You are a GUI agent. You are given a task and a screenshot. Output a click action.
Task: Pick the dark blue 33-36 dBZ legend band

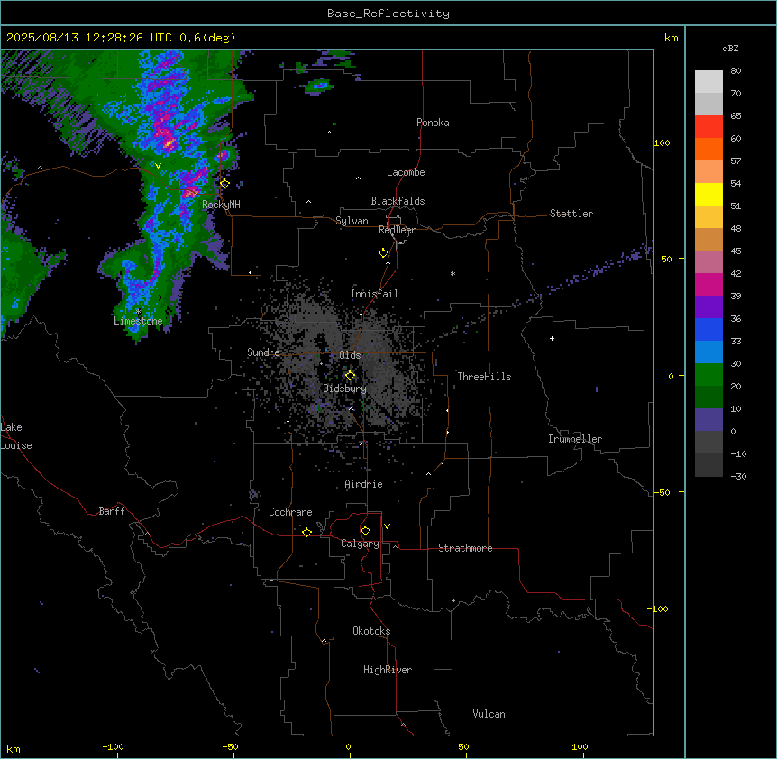click(708, 329)
